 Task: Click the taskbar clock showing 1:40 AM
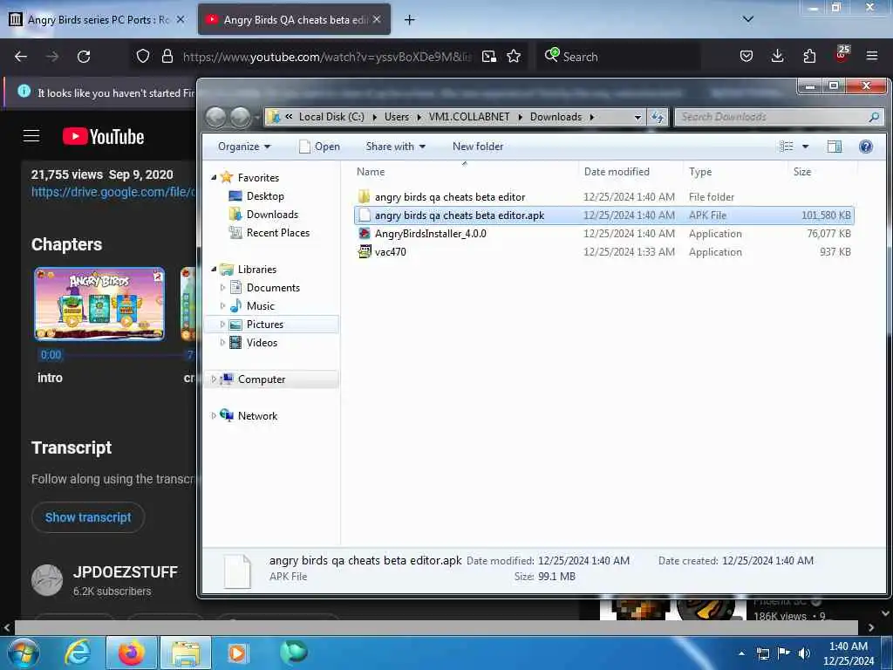tap(848, 653)
